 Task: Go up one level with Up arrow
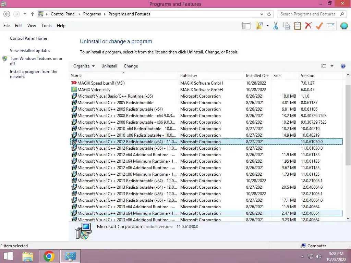pos(33,14)
